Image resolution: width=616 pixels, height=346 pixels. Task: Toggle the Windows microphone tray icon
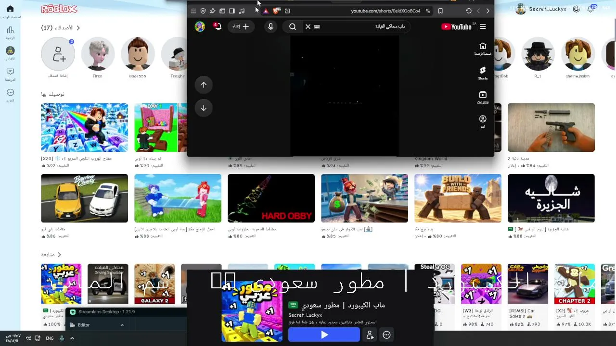[62, 338]
